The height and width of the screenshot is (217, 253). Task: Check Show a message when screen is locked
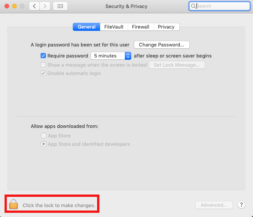pyautogui.click(x=43, y=65)
